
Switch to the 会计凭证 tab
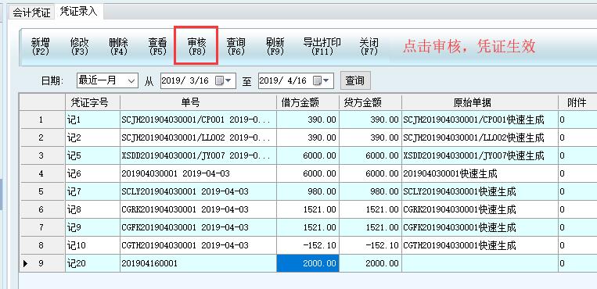click(x=31, y=12)
